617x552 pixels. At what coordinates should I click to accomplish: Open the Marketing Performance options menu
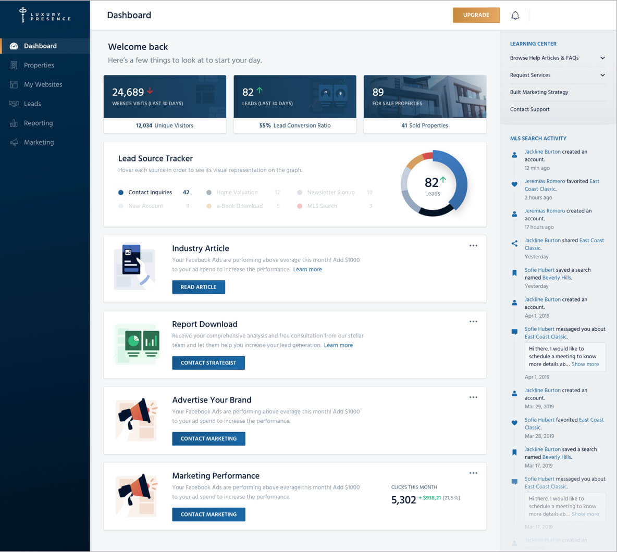[x=473, y=473]
